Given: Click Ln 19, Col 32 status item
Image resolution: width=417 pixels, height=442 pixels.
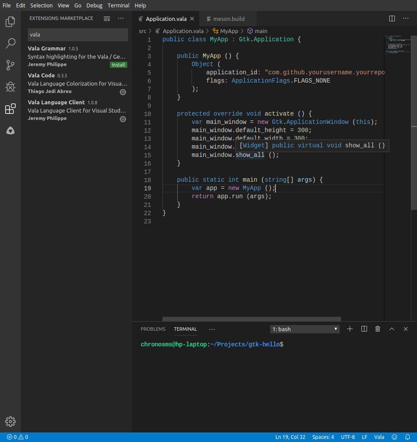Looking at the screenshot, I should tap(290, 437).
